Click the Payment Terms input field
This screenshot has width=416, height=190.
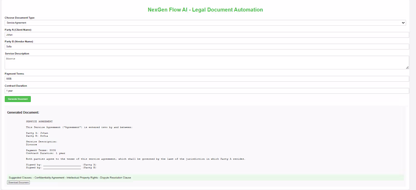(x=207, y=79)
